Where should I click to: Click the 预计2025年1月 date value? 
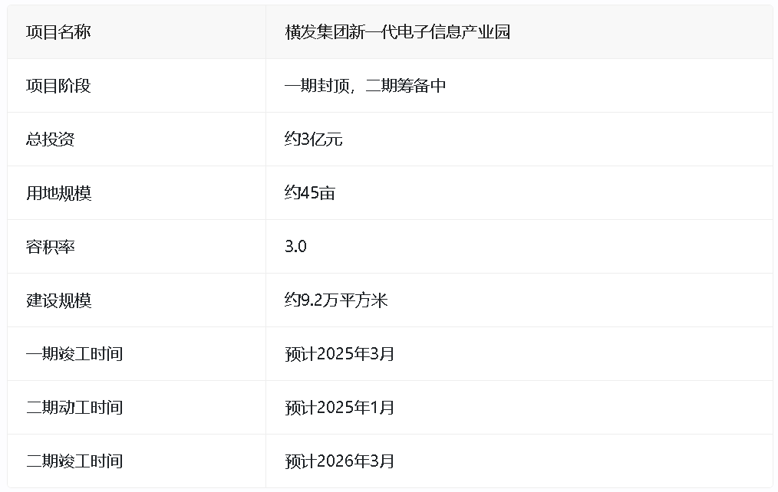coord(339,408)
